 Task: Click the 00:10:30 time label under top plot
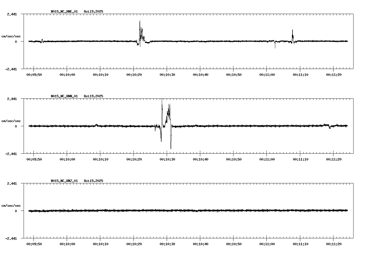pyautogui.click(x=168, y=74)
